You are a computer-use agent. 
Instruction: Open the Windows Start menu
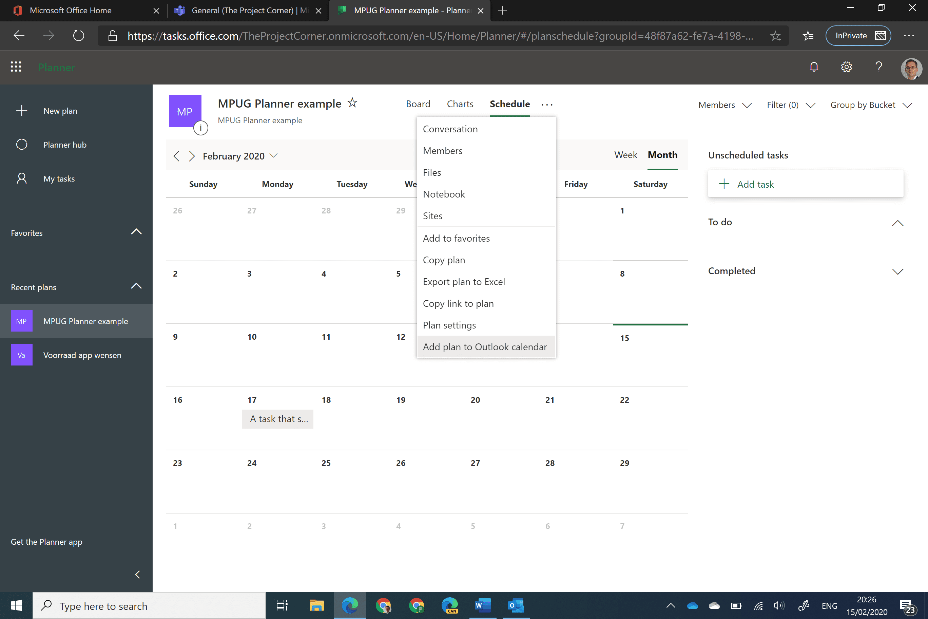pyautogui.click(x=16, y=605)
